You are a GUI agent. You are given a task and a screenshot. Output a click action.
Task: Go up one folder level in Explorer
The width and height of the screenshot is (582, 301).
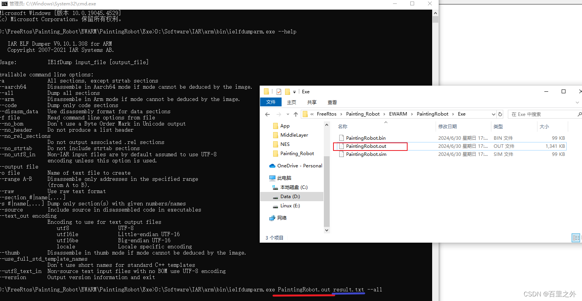[x=295, y=114]
